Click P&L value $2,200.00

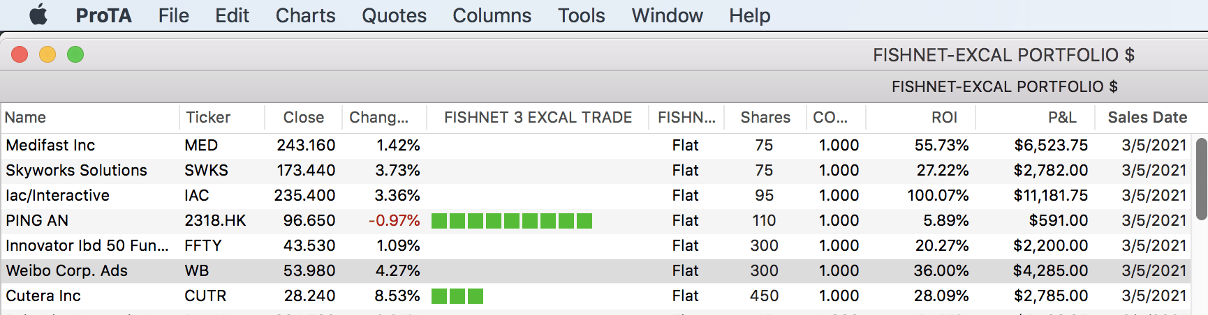click(1051, 245)
